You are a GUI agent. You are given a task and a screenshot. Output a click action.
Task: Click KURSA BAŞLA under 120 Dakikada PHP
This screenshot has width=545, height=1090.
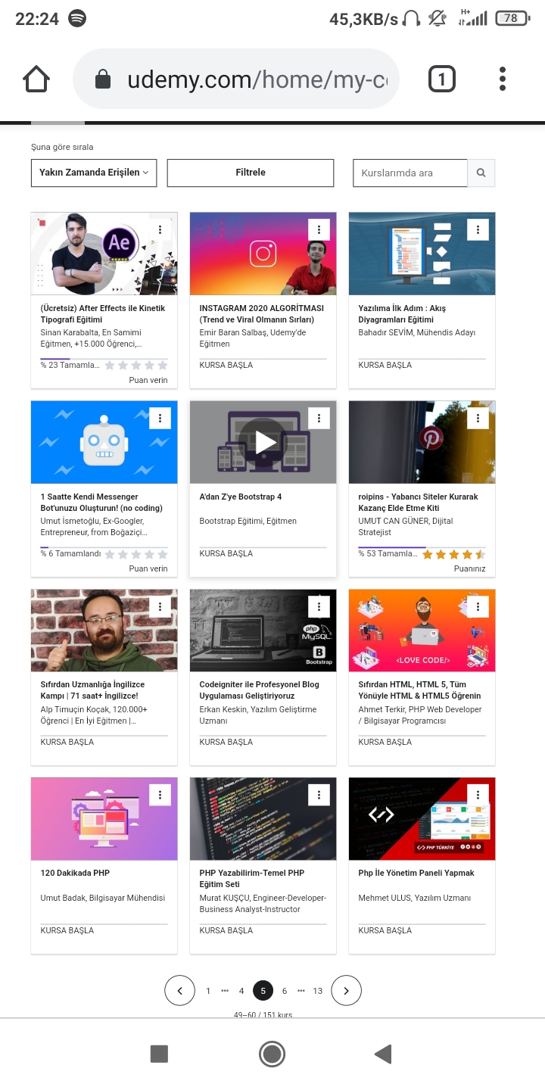tap(67, 930)
